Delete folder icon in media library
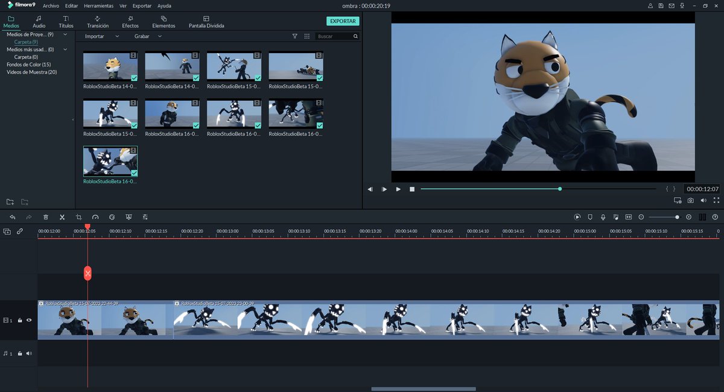 tap(25, 201)
